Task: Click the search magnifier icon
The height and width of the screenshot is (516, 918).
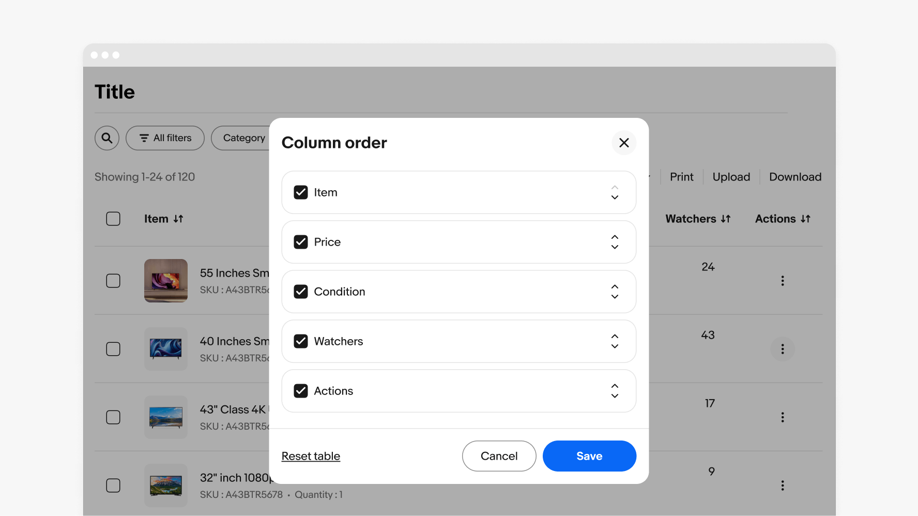Action: click(106, 138)
